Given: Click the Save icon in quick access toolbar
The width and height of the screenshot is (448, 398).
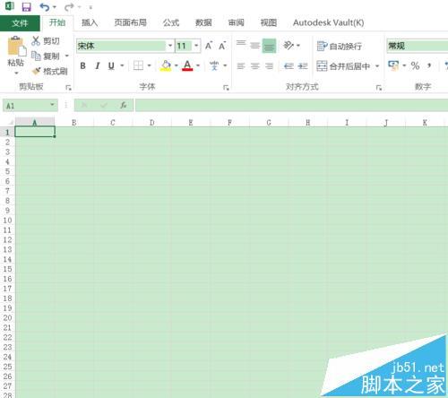Looking at the screenshot, I should pos(26,6).
